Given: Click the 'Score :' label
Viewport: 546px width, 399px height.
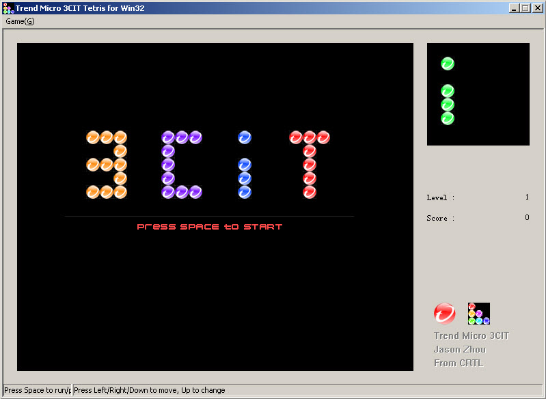Looking at the screenshot, I should coord(441,219).
